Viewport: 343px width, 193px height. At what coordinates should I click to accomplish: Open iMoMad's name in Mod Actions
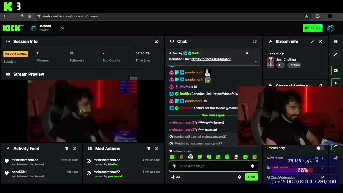113,164
